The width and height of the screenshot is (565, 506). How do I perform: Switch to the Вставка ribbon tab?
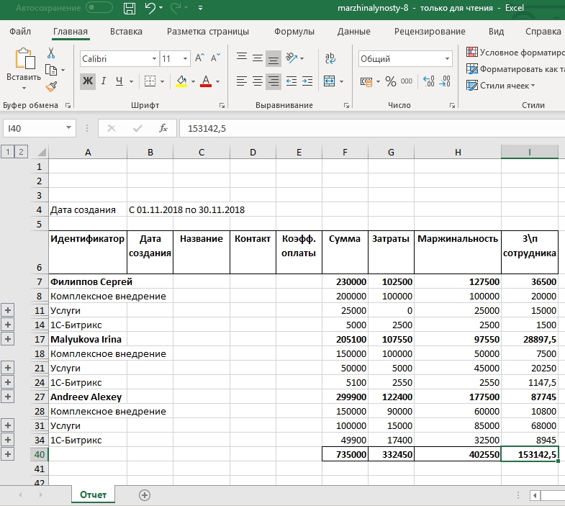126,32
